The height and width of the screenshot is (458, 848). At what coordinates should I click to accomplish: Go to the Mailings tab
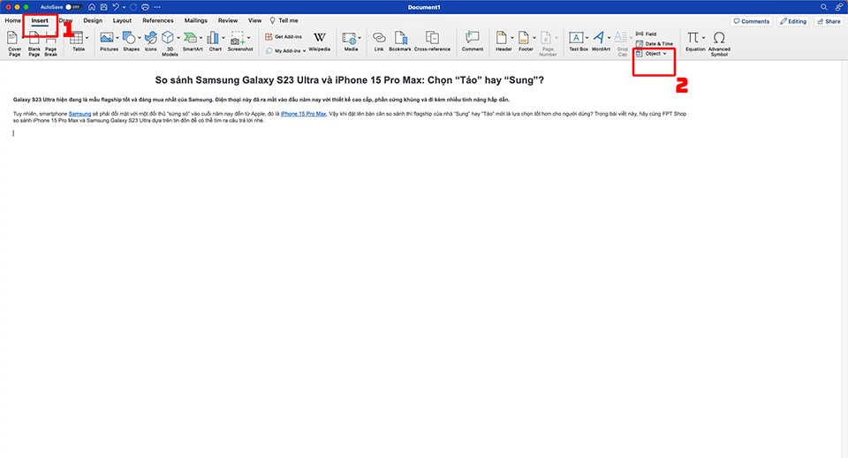click(196, 20)
